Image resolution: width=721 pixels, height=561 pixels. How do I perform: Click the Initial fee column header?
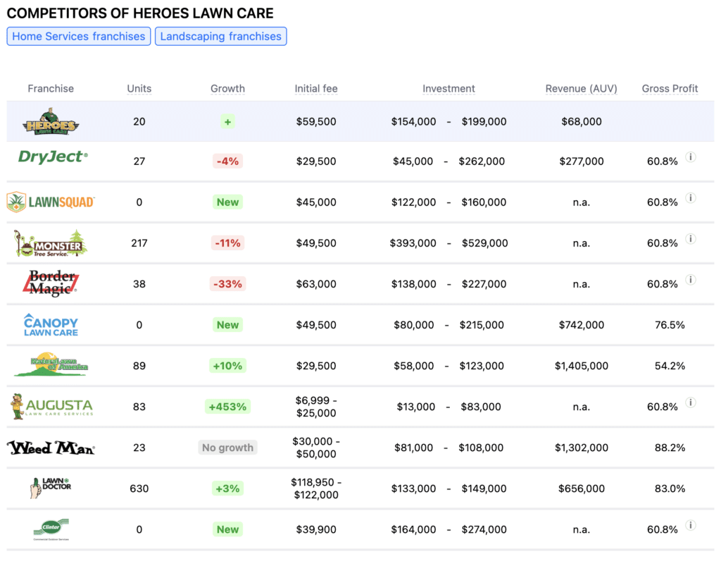click(316, 88)
